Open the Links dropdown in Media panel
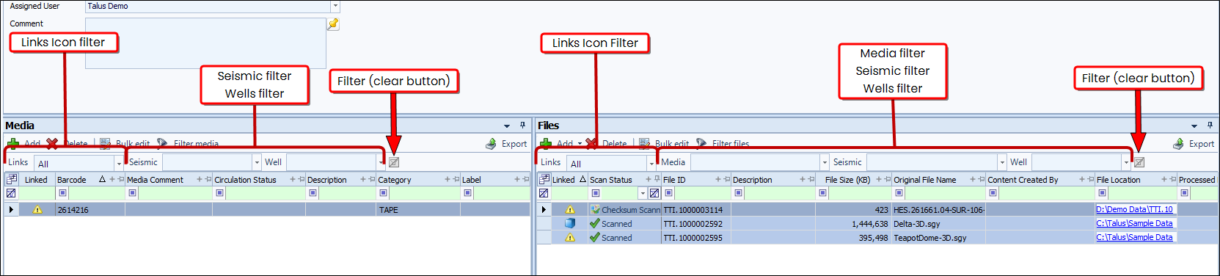1220x276 pixels. click(119, 163)
